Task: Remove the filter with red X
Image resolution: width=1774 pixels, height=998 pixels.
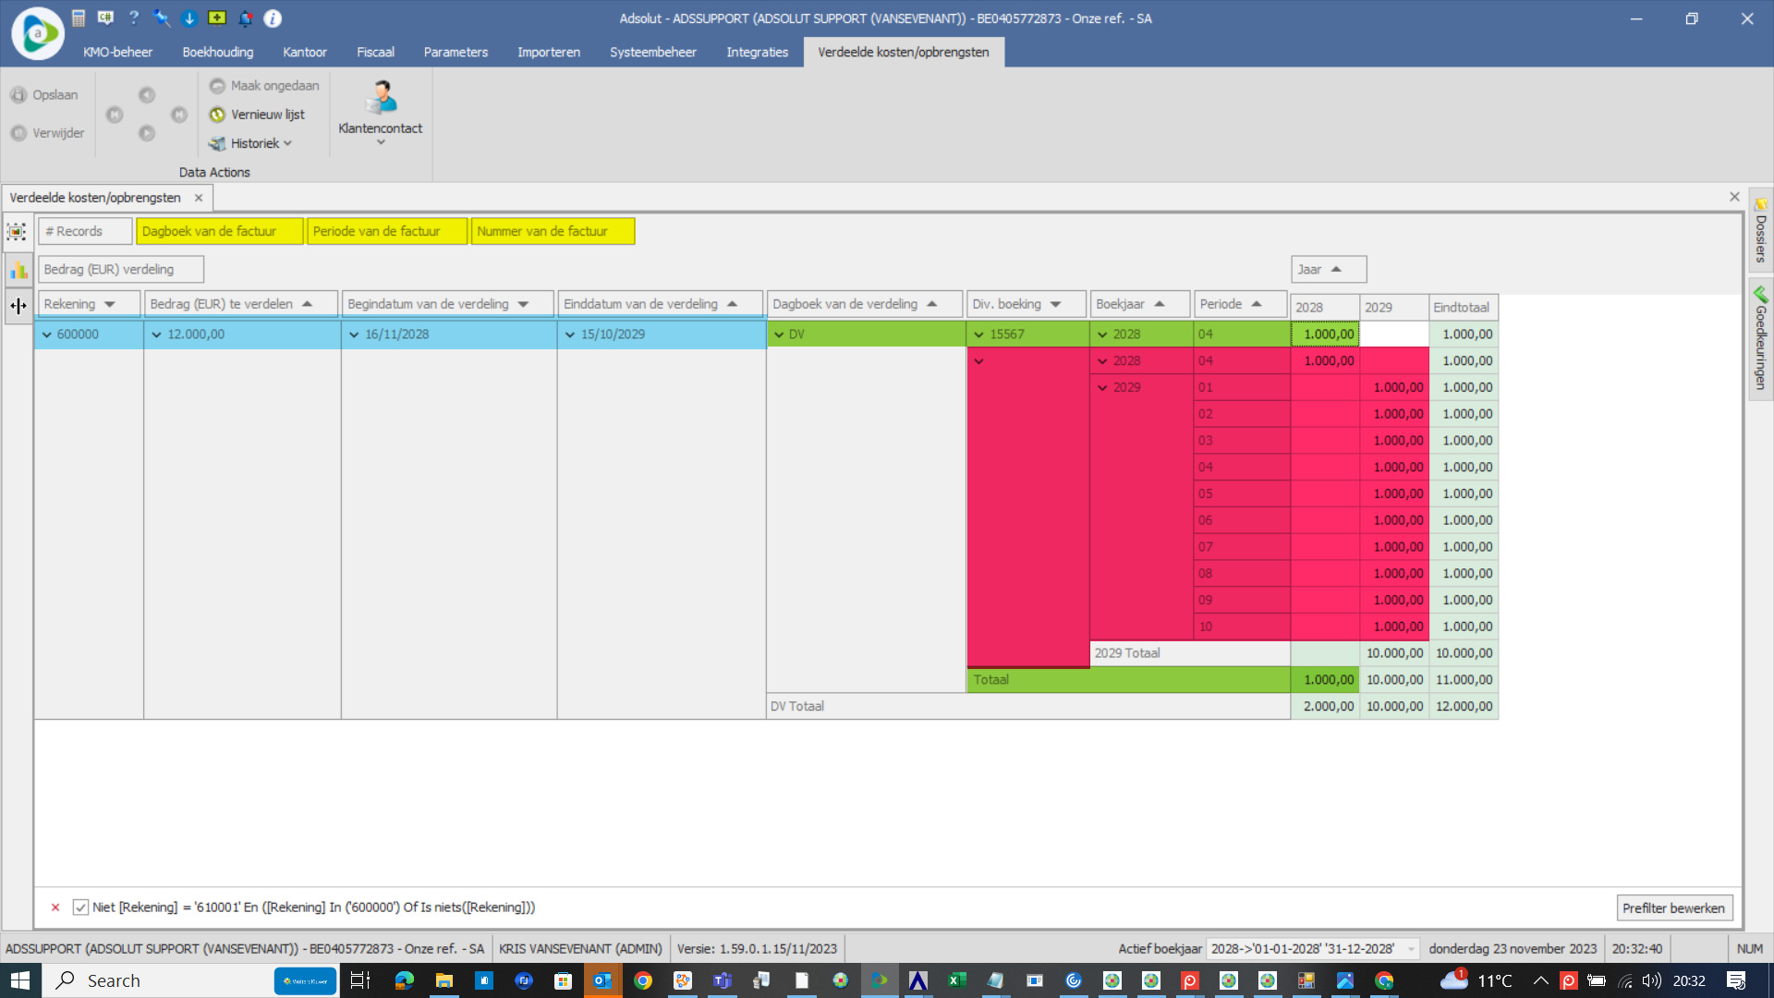Action: pos(55,907)
